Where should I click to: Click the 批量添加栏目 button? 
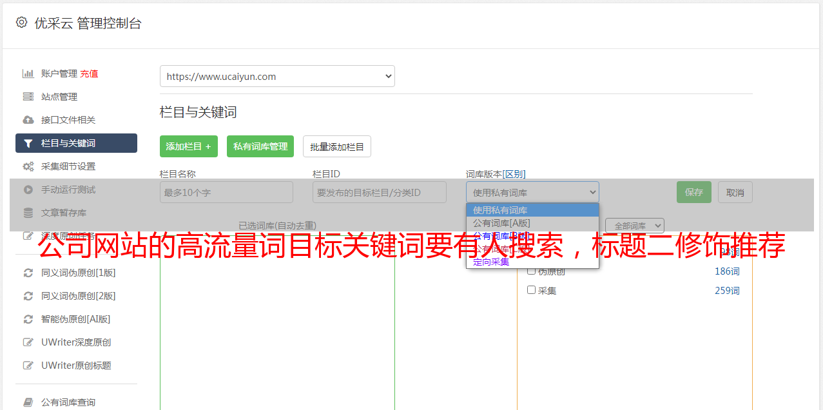pyautogui.click(x=337, y=146)
